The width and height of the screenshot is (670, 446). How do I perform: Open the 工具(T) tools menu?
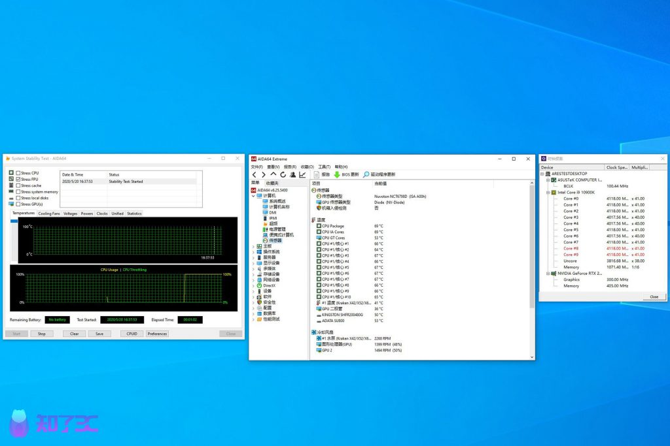(325, 167)
